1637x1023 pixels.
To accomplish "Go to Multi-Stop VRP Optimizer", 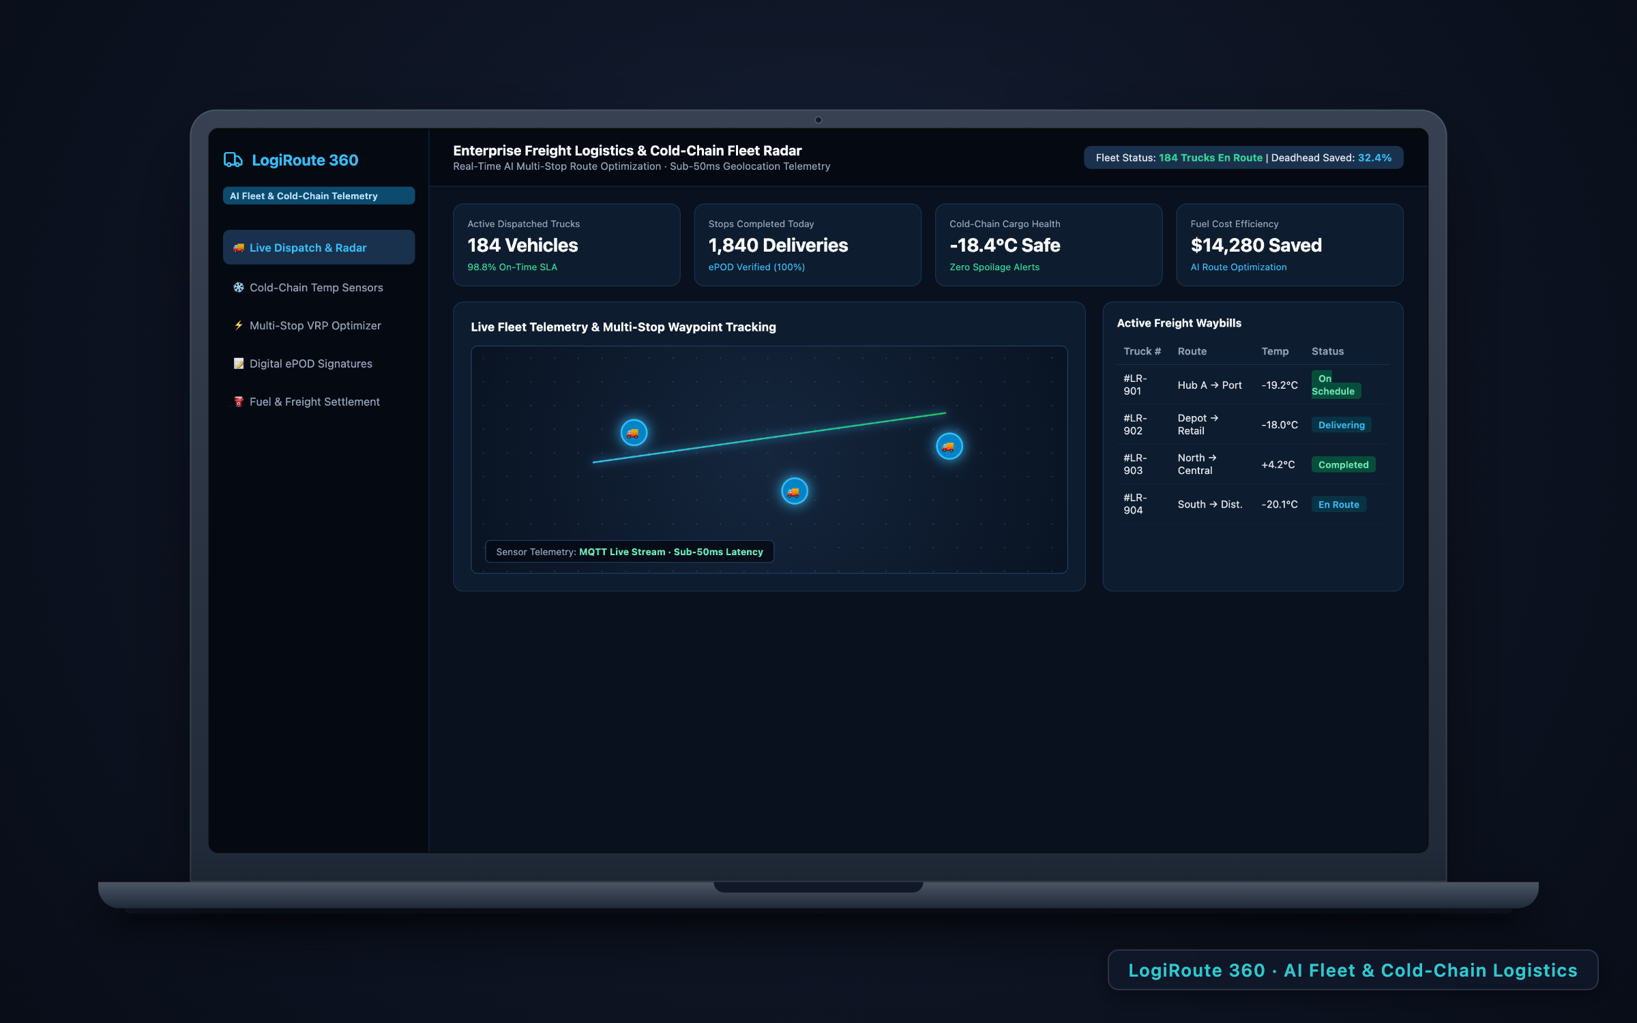I will point(319,325).
